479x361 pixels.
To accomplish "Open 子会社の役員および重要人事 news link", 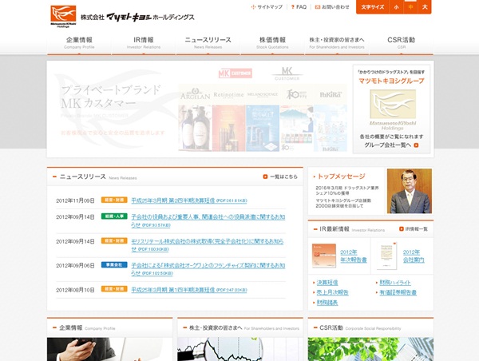I will coord(208,221).
